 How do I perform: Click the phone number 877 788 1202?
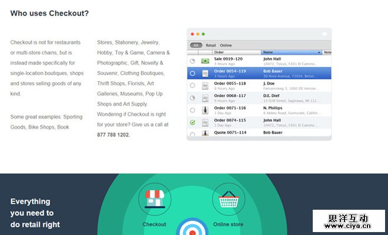(x=113, y=135)
